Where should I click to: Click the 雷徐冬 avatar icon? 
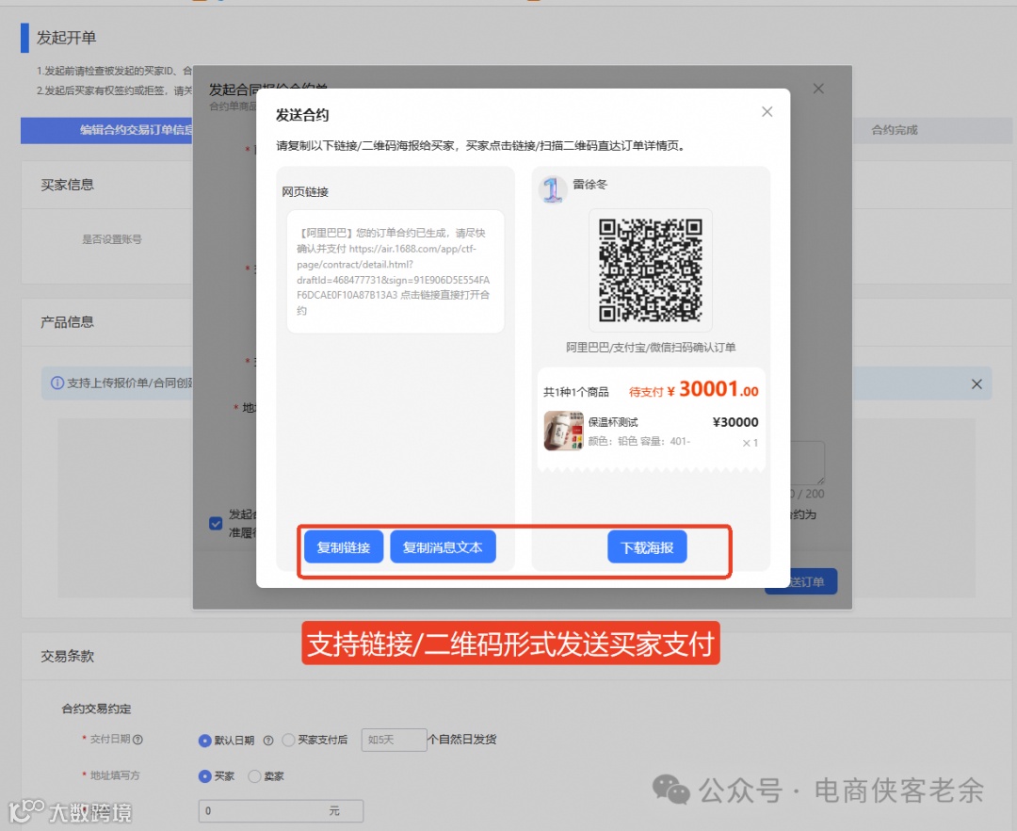(x=553, y=190)
